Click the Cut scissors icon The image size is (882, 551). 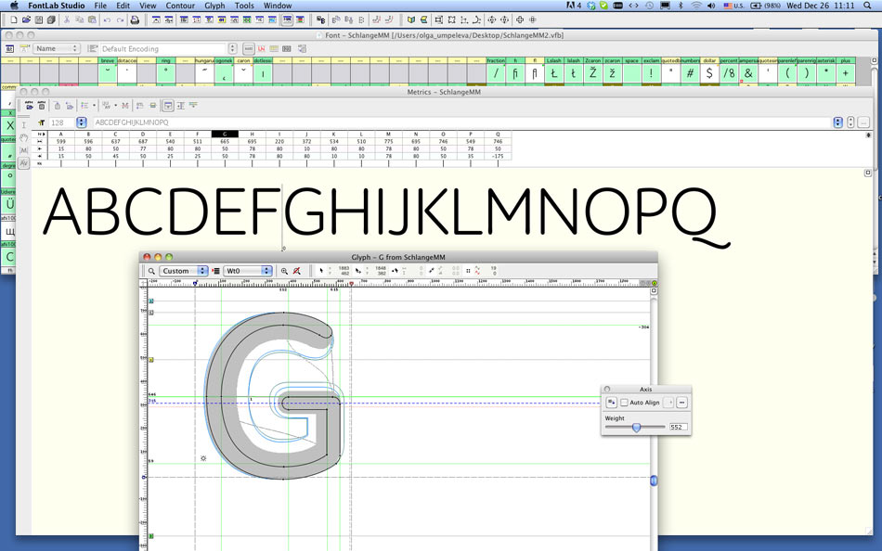point(67,19)
